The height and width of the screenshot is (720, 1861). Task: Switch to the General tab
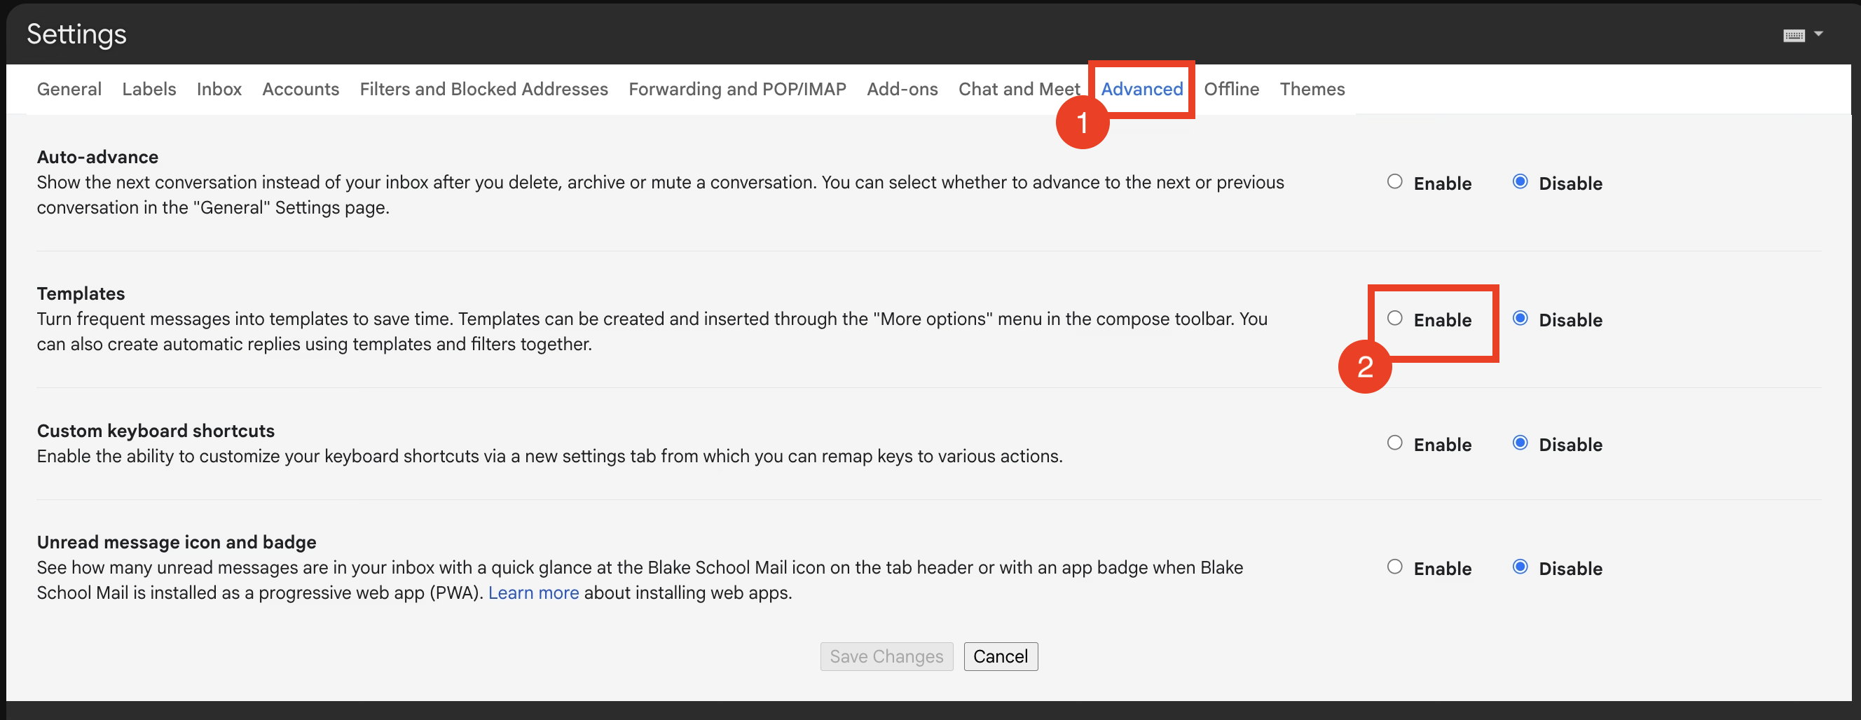(69, 89)
